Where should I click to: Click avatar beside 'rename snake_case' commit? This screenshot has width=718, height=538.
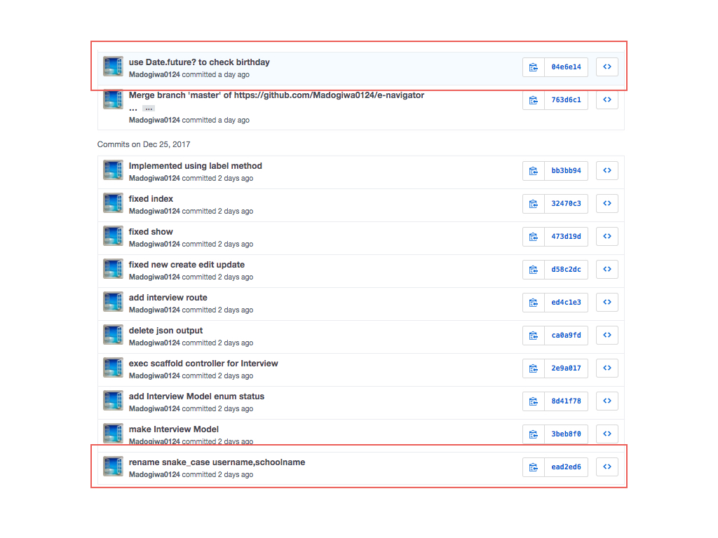pyautogui.click(x=113, y=467)
